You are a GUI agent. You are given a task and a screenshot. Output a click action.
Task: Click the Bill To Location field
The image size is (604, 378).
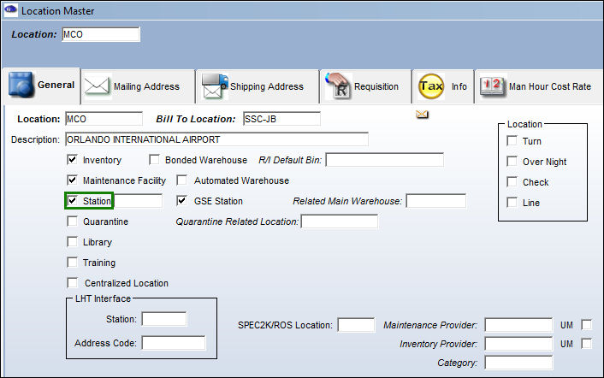click(x=282, y=119)
